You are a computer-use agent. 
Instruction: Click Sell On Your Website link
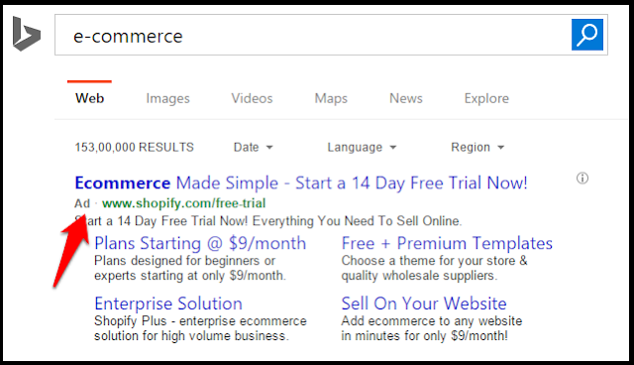click(424, 304)
